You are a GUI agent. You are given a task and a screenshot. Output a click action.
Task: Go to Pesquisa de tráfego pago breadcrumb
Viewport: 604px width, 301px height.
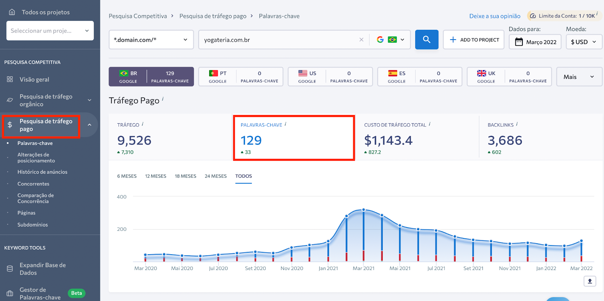213,16
